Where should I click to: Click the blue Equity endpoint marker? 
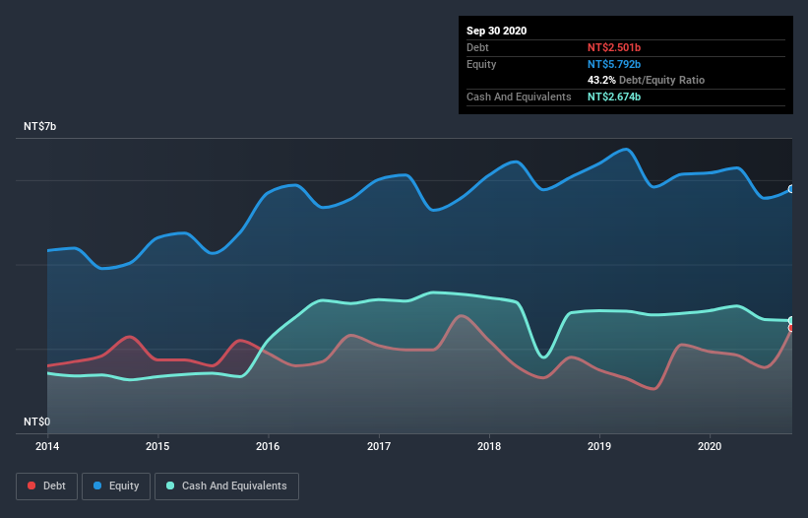(x=791, y=189)
